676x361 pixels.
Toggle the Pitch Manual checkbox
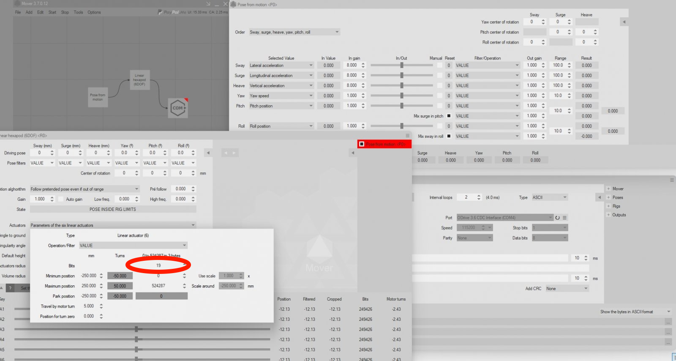(x=440, y=106)
